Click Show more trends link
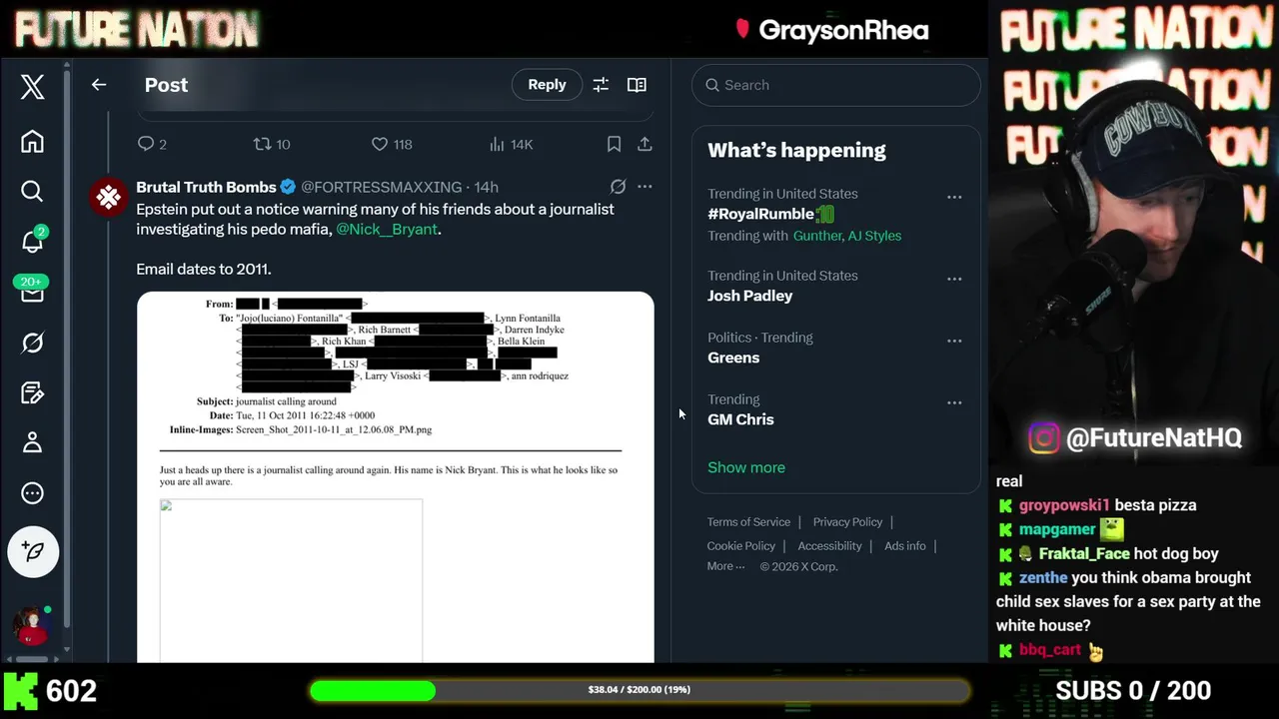Image resolution: width=1279 pixels, height=719 pixels. click(746, 467)
